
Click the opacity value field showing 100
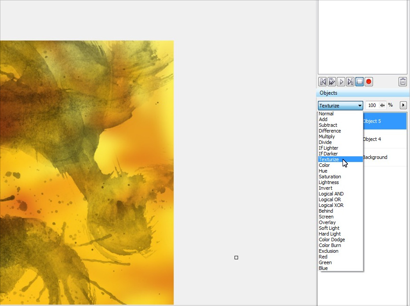click(x=372, y=105)
